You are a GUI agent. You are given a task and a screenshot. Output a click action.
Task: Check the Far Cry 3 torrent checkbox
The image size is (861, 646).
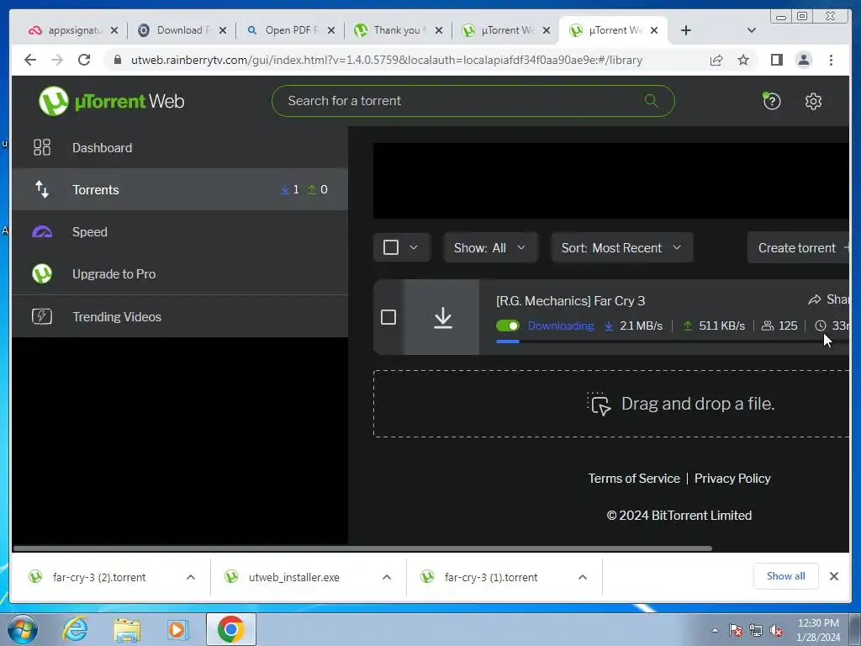coord(388,317)
